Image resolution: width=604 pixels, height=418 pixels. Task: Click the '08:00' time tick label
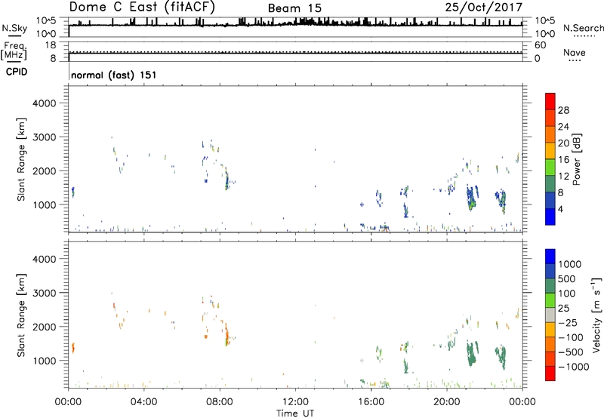tap(220, 402)
